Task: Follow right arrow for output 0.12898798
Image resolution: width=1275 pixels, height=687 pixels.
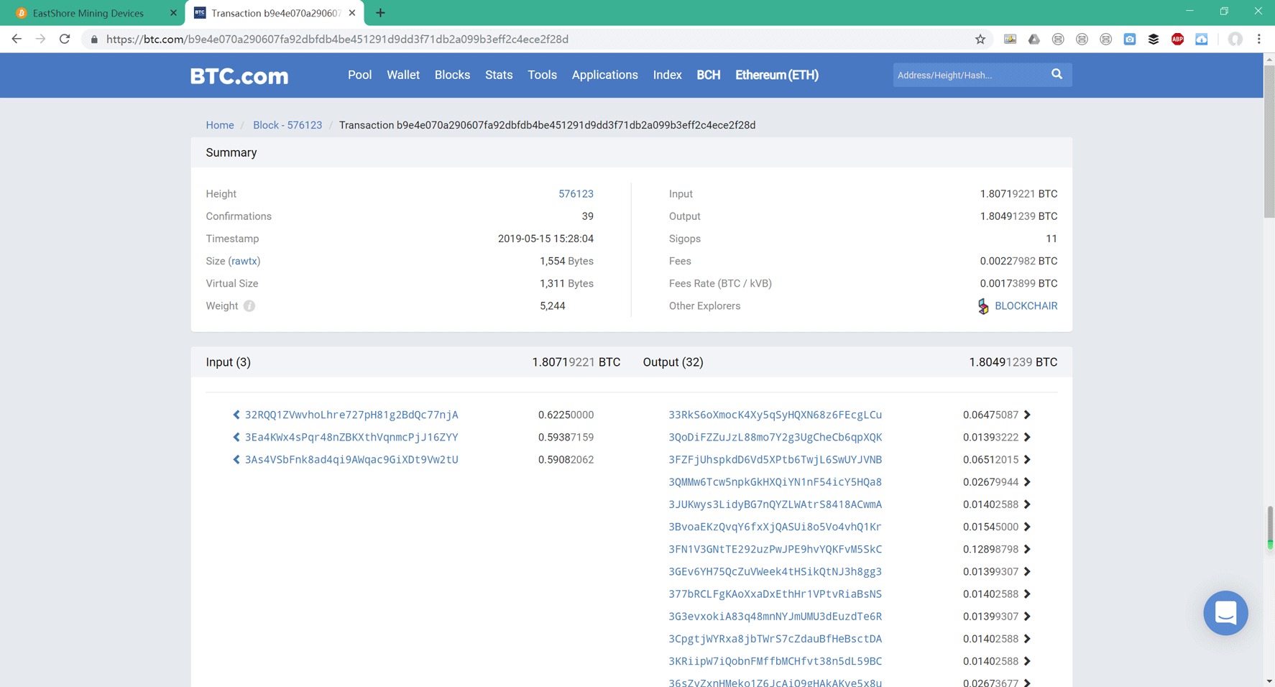Action: coord(1027,549)
